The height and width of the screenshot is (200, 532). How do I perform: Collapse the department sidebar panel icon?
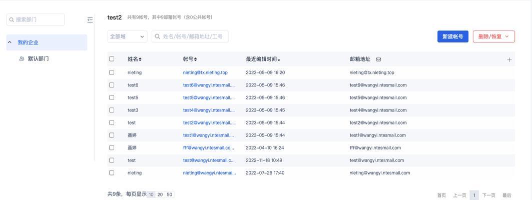point(90,19)
